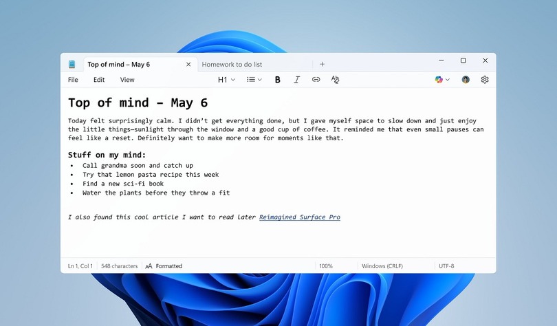Click the '548 characters' status entry
The height and width of the screenshot is (326, 557).
pos(120,266)
